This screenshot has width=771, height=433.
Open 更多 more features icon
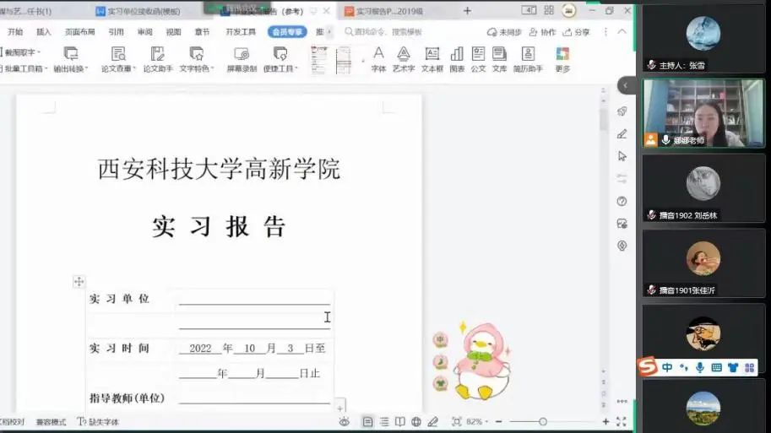coord(562,57)
